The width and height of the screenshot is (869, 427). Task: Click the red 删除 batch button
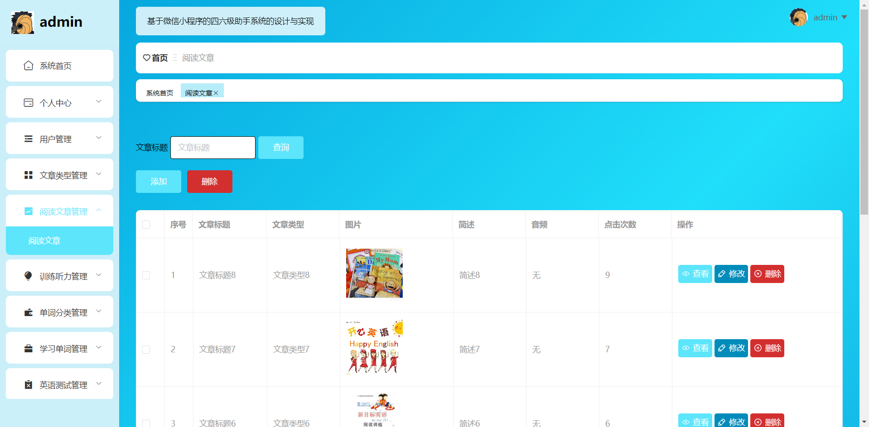210,182
